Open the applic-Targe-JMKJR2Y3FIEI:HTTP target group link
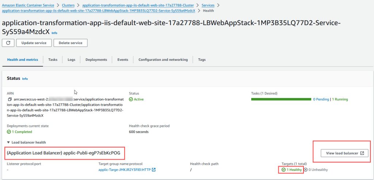The image size is (374, 180). click(x=125, y=170)
